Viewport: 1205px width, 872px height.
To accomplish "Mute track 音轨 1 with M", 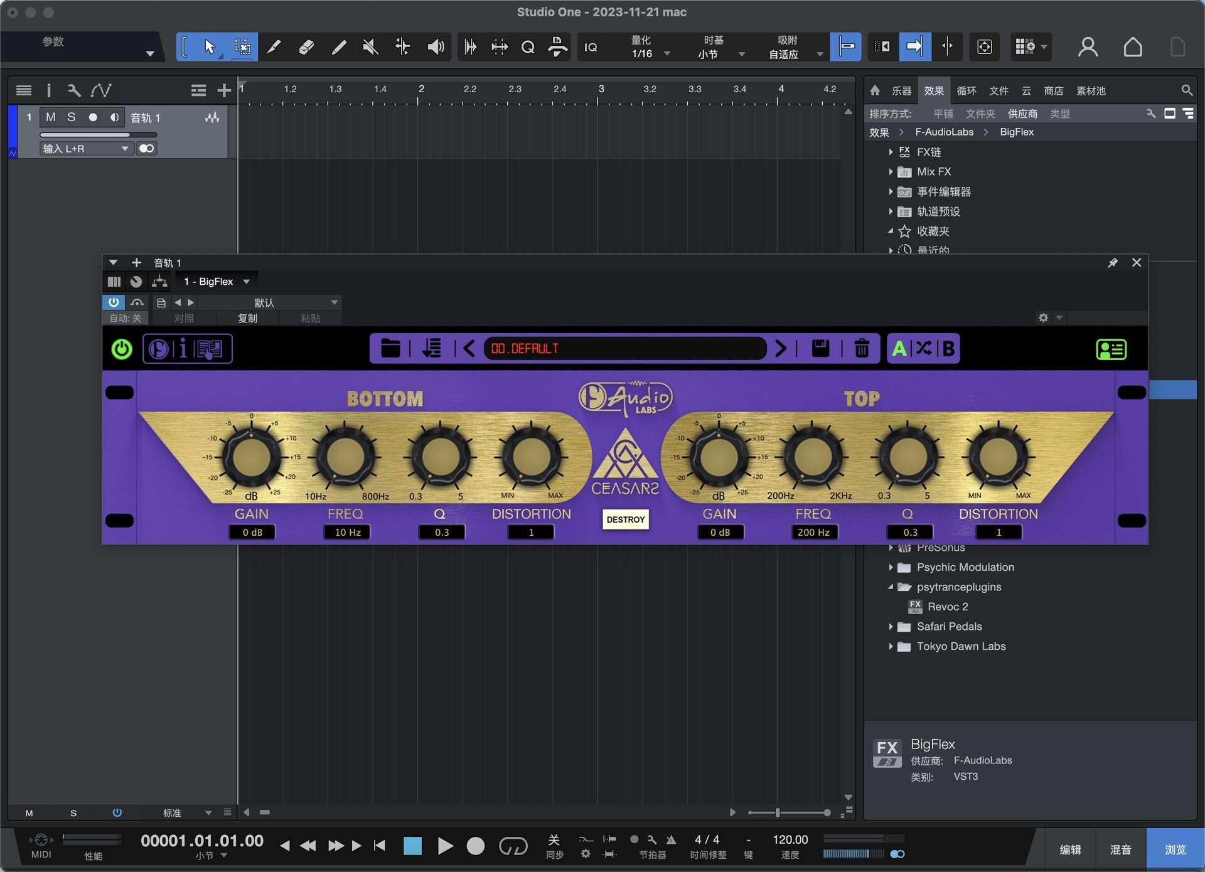I will [x=51, y=117].
